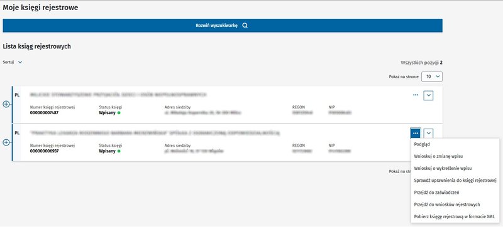Select Wnioskuj o wykreślenie wpisu
The image size is (503, 227).
[443, 168]
